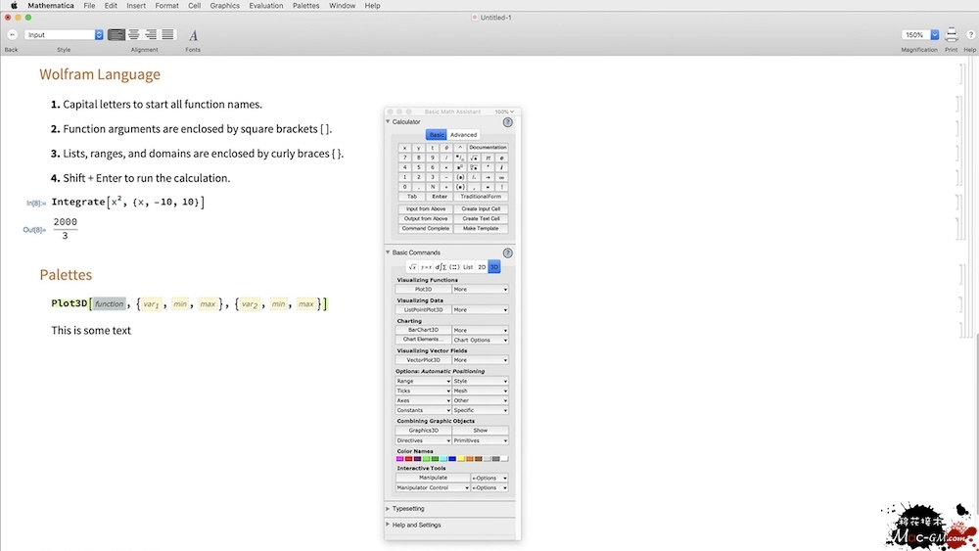The width and height of the screenshot is (979, 551).
Task: Open Help from the toolbar icon
Action: (969, 34)
